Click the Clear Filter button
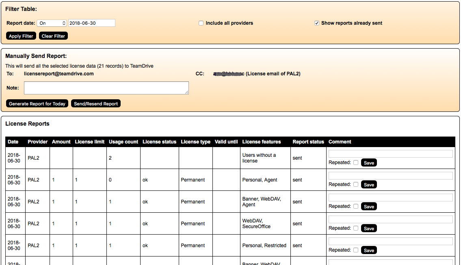The width and height of the screenshot is (461, 265). tap(53, 36)
